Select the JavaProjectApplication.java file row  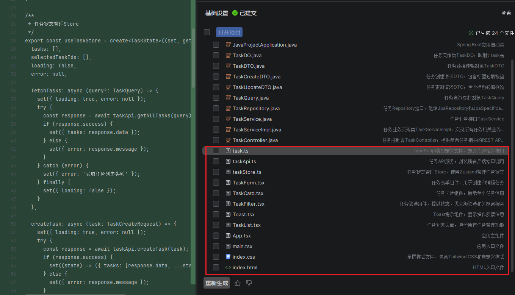click(x=265, y=45)
